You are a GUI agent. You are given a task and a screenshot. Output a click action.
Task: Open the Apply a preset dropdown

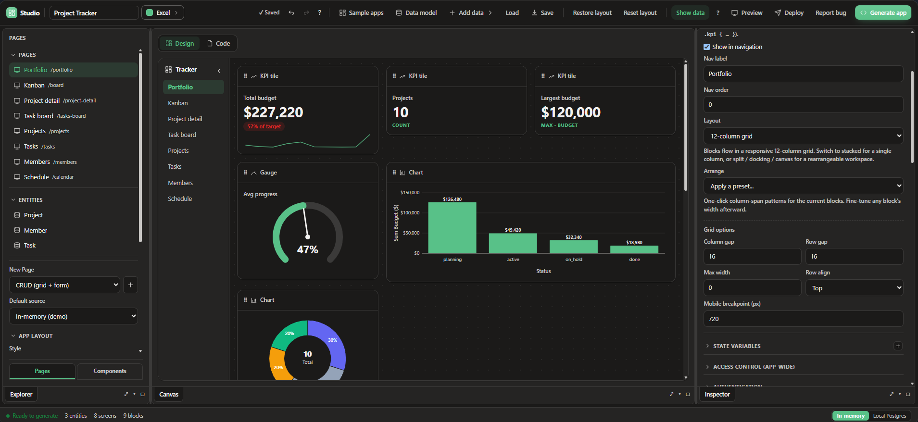tap(804, 186)
